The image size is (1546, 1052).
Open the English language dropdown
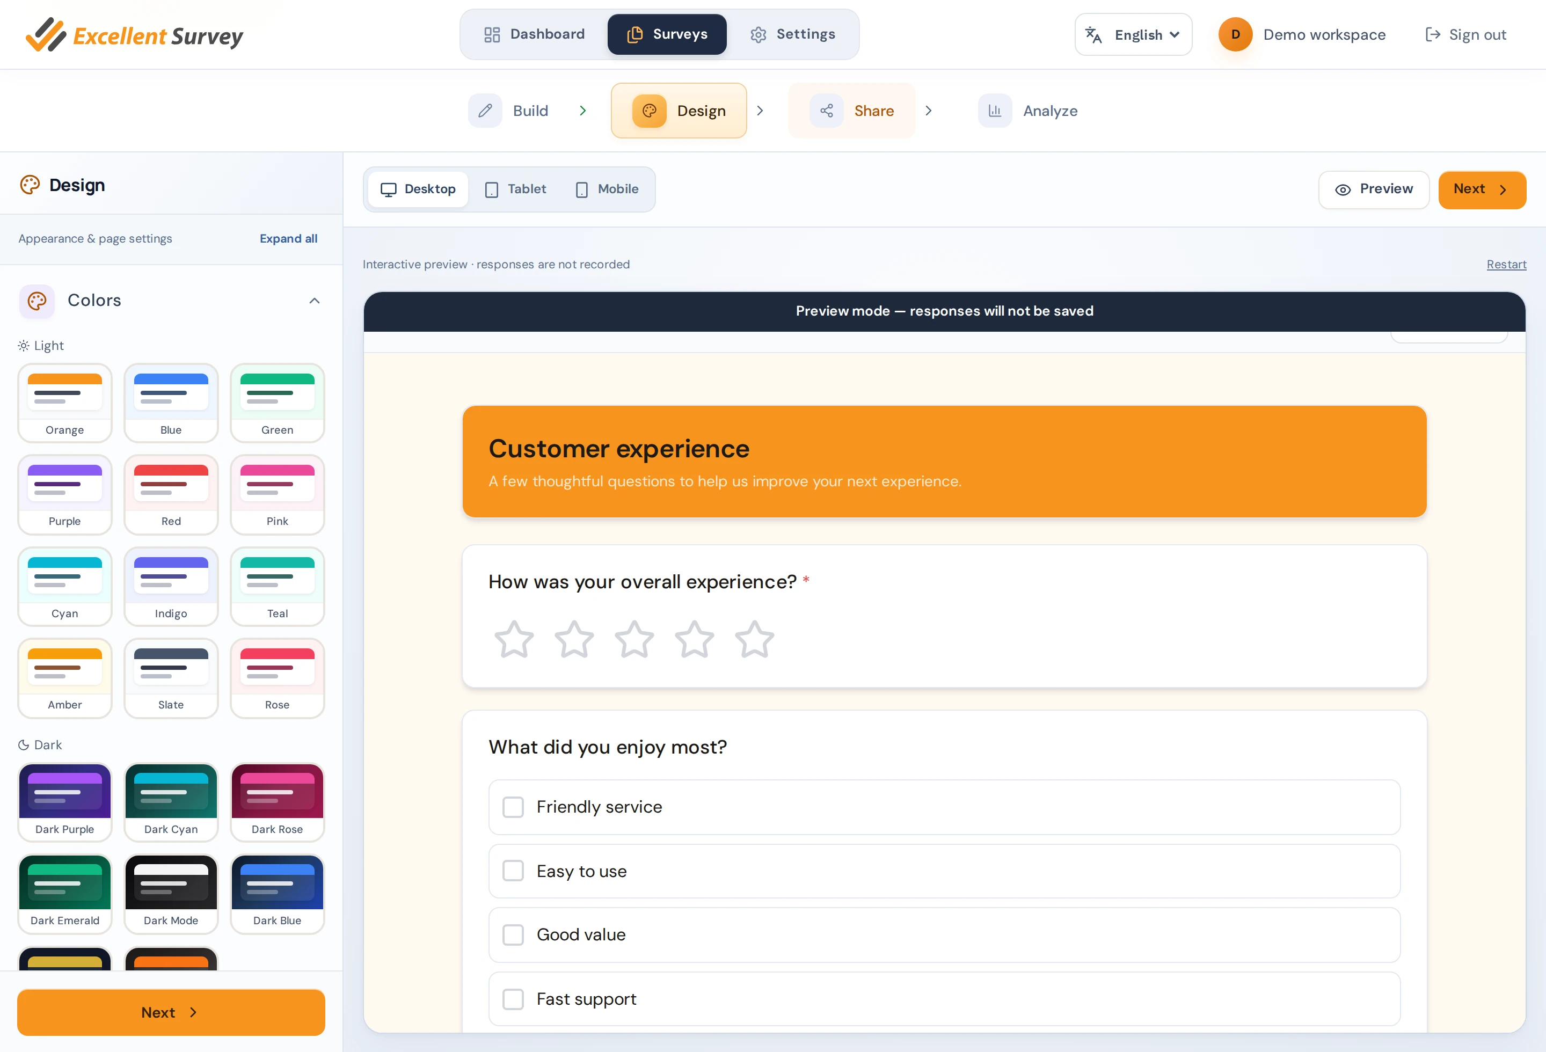pyautogui.click(x=1133, y=34)
